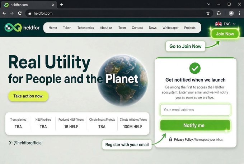Click the Join Now button
Screen dimensions: 244x164
(x=225, y=34)
